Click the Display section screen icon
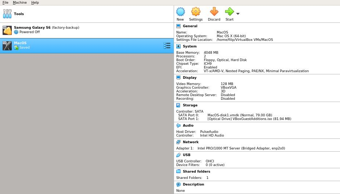This screenshot has height=194, width=340. [178, 77]
